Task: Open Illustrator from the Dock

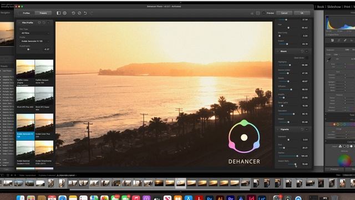Action: pyautogui.click(x=220, y=198)
